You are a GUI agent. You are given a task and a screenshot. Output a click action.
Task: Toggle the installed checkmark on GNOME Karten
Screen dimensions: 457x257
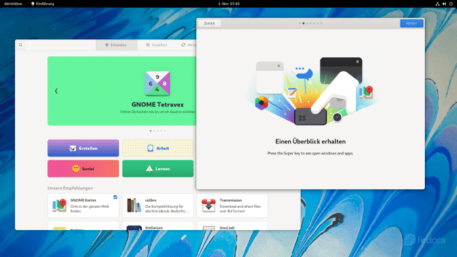pyautogui.click(x=116, y=197)
